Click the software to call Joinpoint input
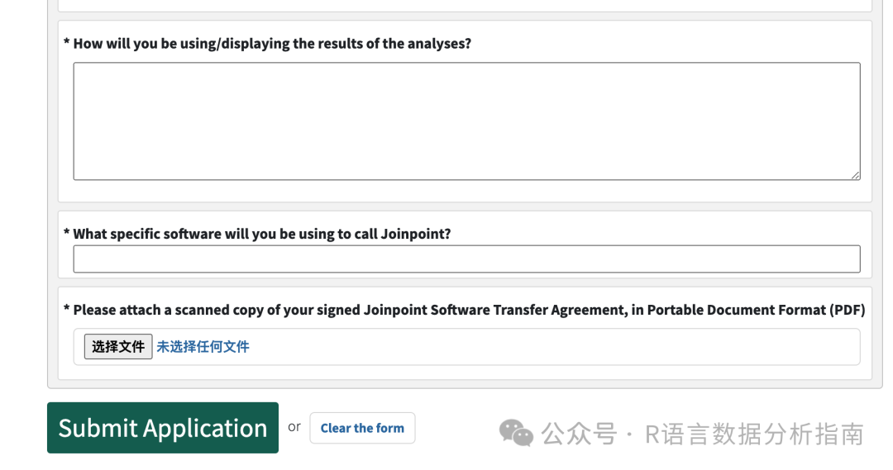Image resolution: width=893 pixels, height=470 pixels. pyautogui.click(x=466, y=259)
